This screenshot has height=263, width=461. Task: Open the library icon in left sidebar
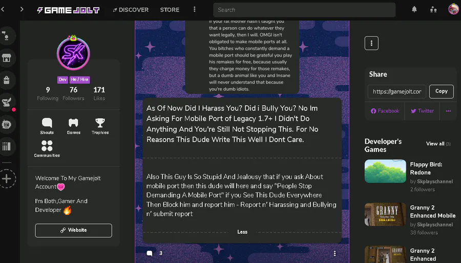[7, 146]
